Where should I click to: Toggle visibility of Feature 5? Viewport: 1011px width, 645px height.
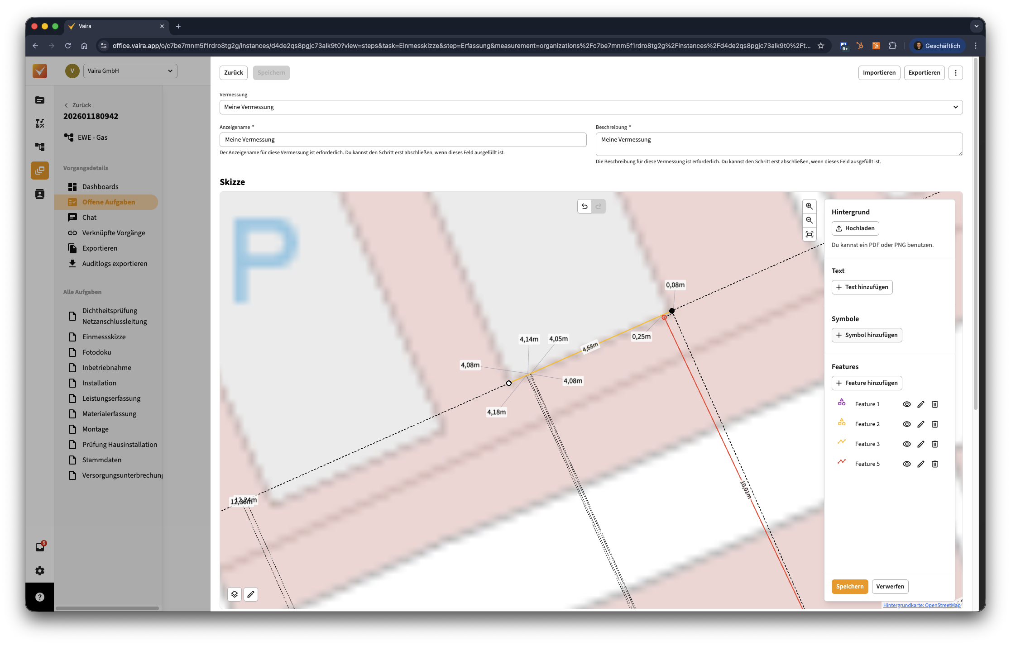point(906,464)
